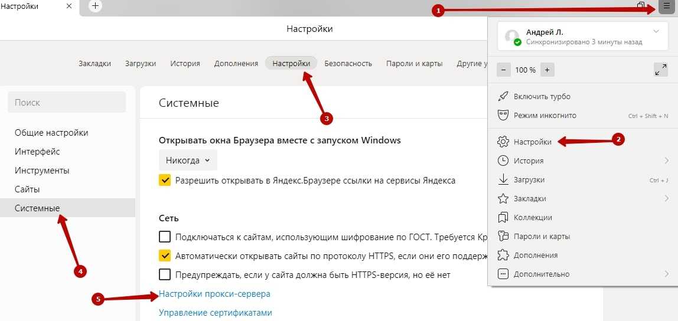Switch to the Дополнения top tab
This screenshot has height=321, width=678.
236,64
